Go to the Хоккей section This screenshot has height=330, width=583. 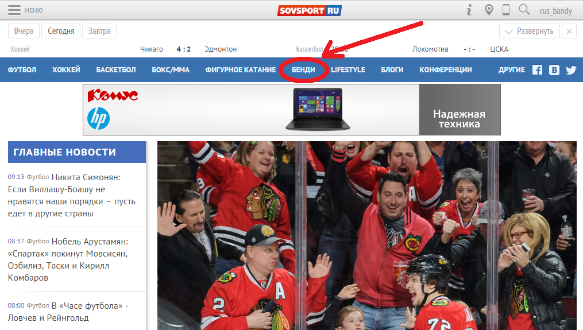coord(66,70)
